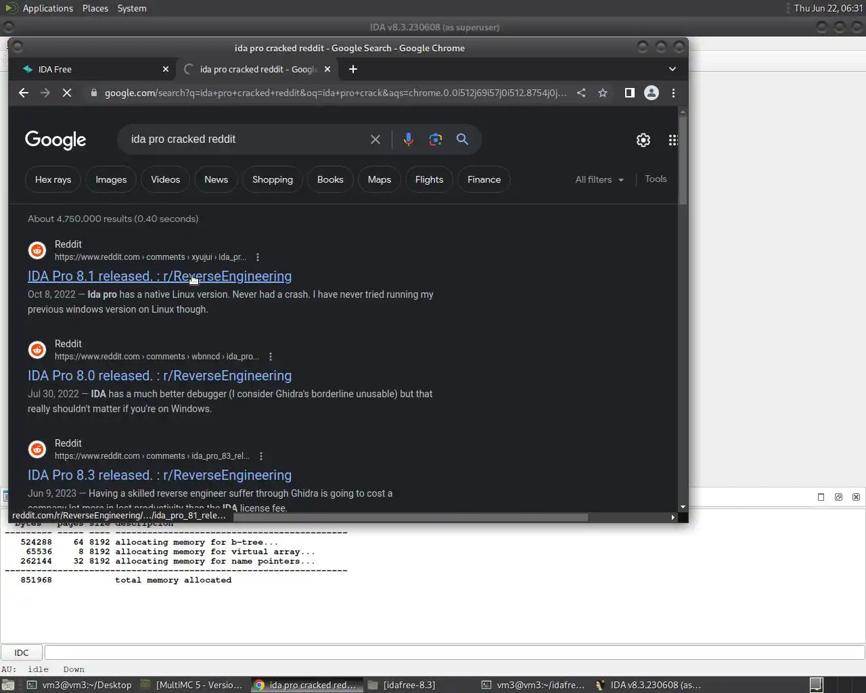Click the share page icon in address bar
Viewport: 866px width, 693px height.
pyautogui.click(x=581, y=93)
